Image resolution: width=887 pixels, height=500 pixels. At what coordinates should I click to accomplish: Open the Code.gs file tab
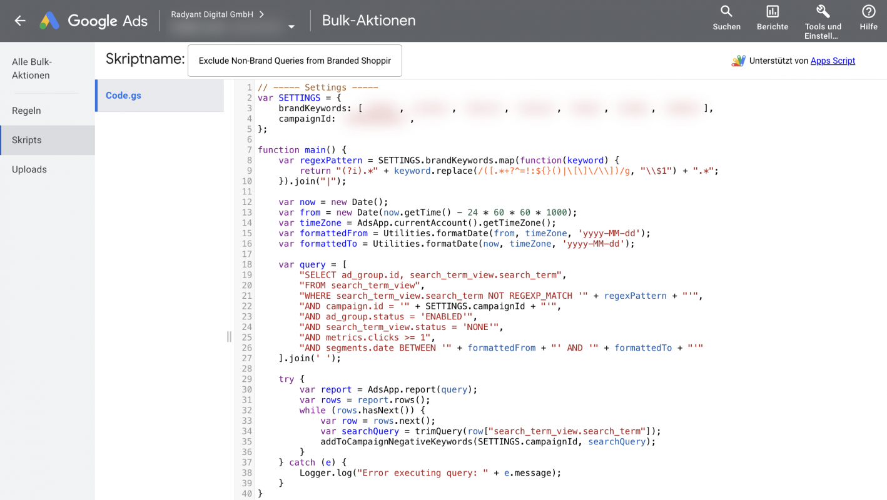point(160,96)
